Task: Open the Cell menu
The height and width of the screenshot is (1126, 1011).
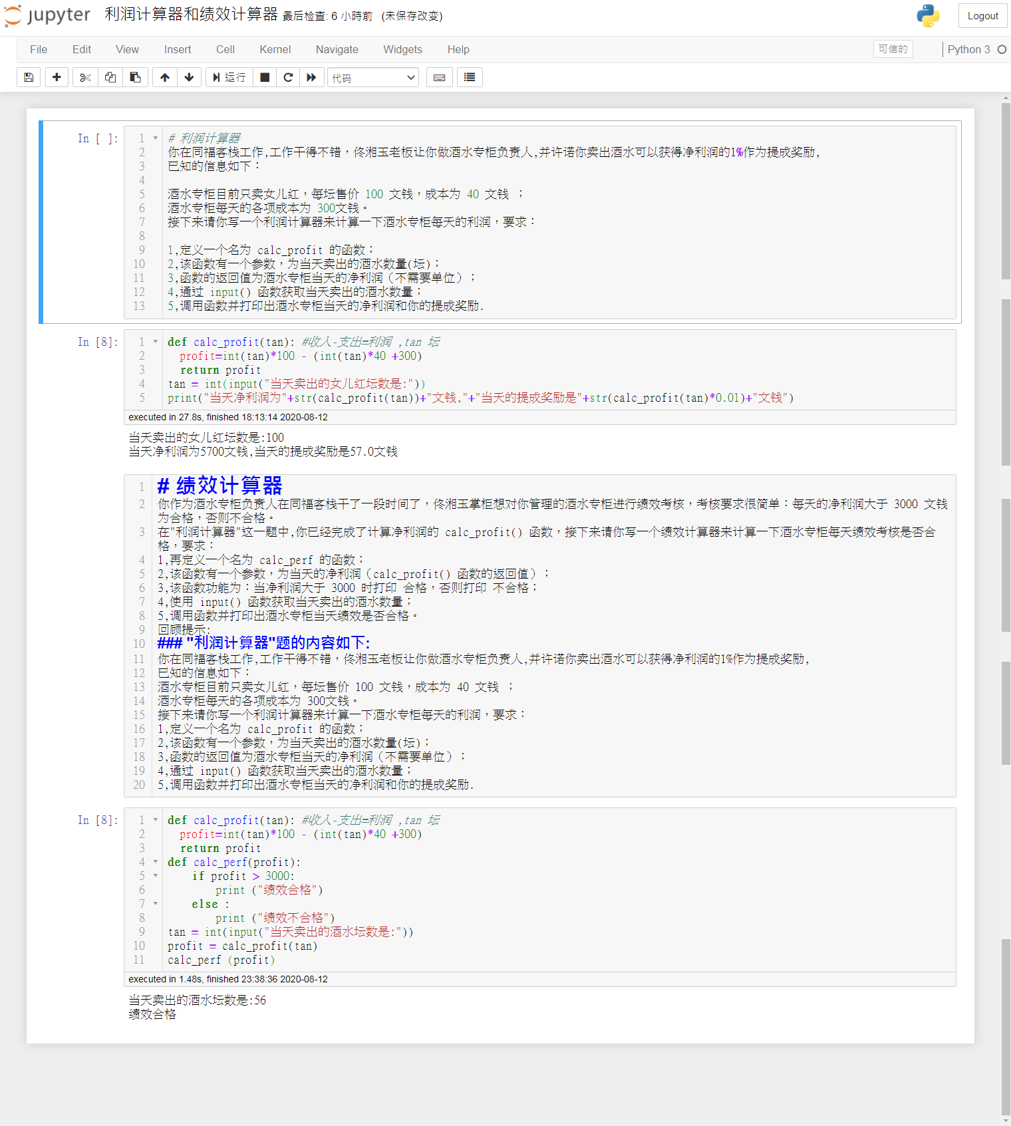Action: tap(225, 49)
